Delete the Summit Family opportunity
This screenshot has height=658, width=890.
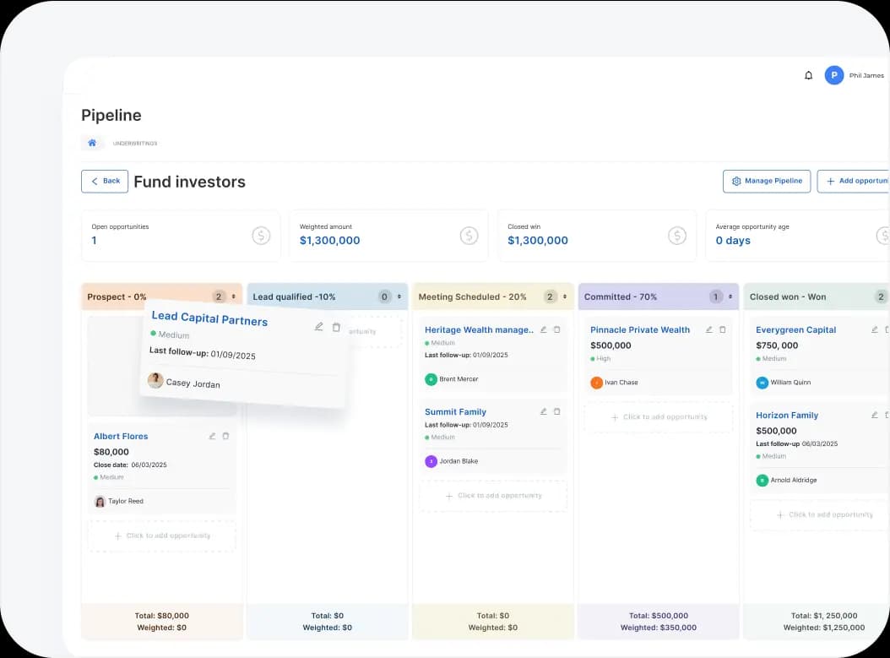point(556,411)
